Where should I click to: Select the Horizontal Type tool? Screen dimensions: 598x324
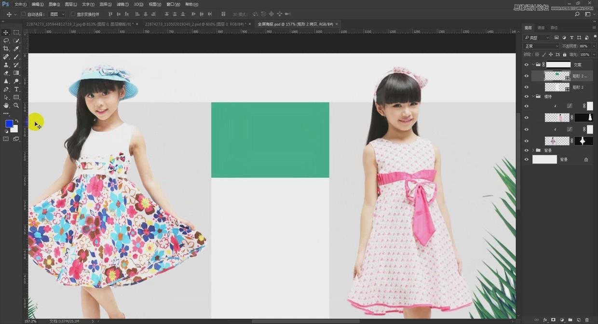coord(16,89)
